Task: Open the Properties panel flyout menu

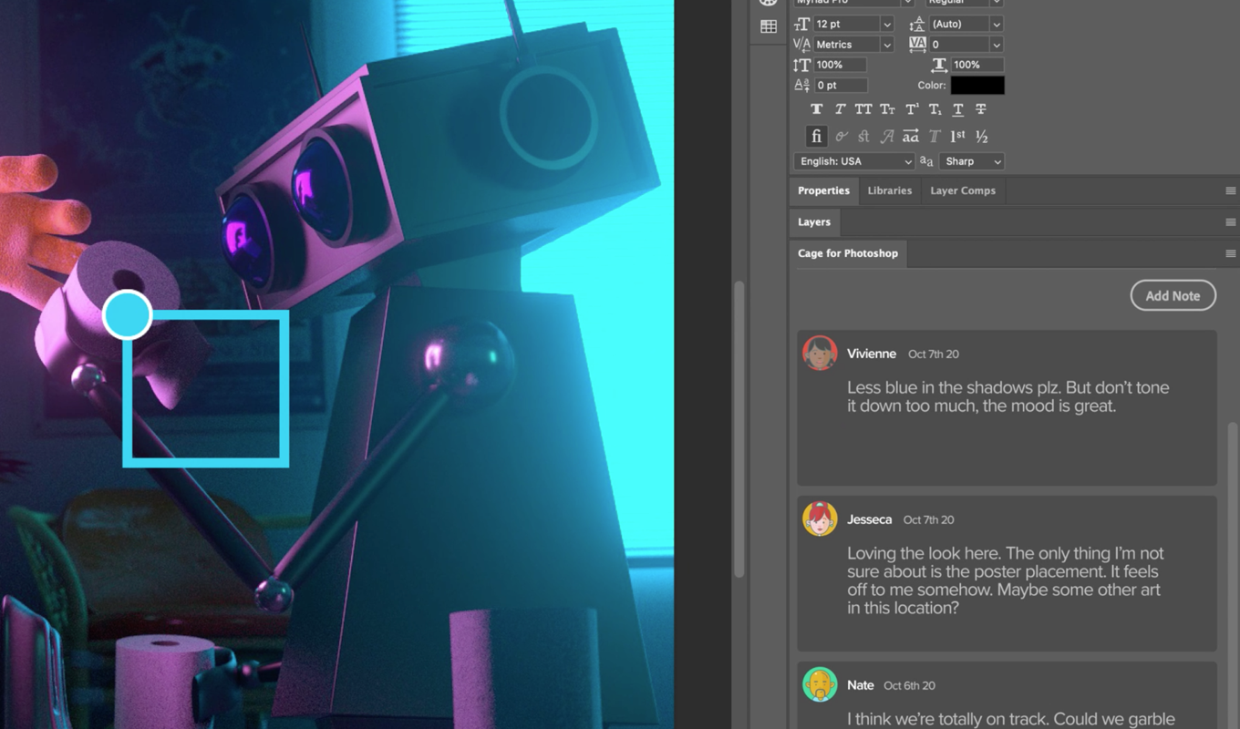Action: point(1230,190)
